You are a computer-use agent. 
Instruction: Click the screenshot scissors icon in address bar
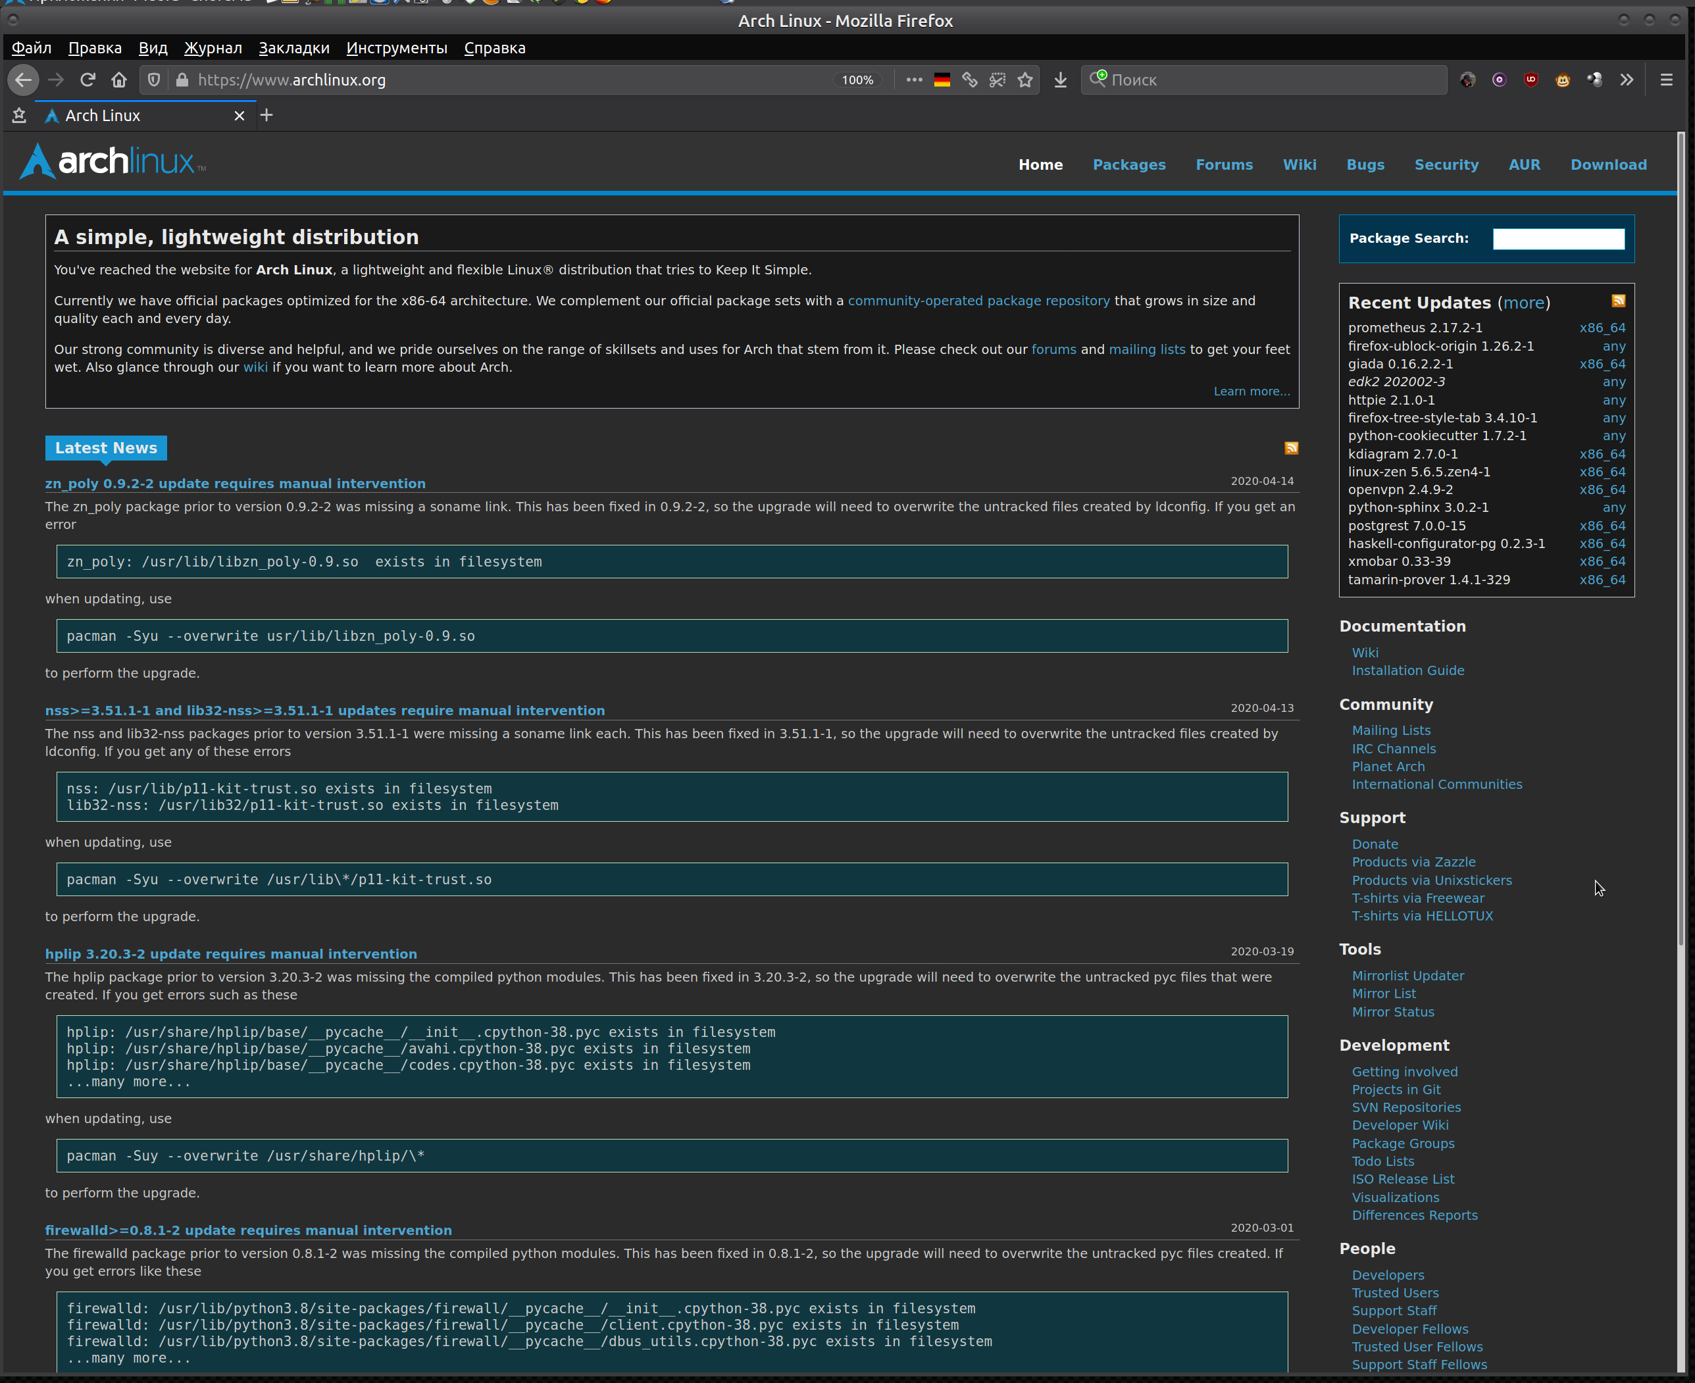point(998,80)
